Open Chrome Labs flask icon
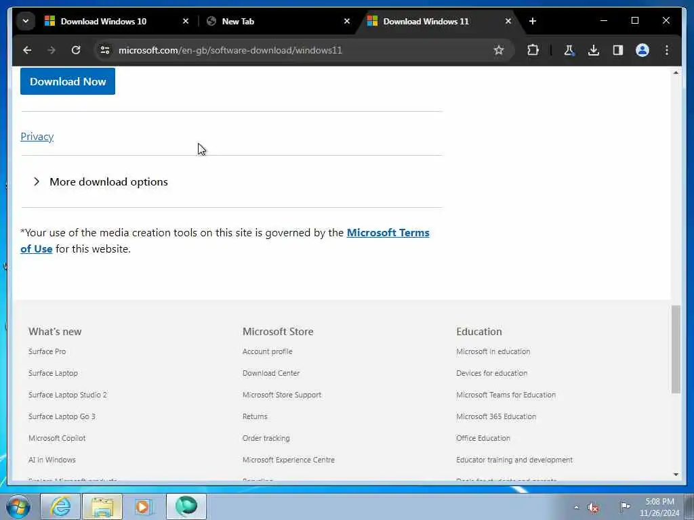This screenshot has width=694, height=520. tap(569, 50)
